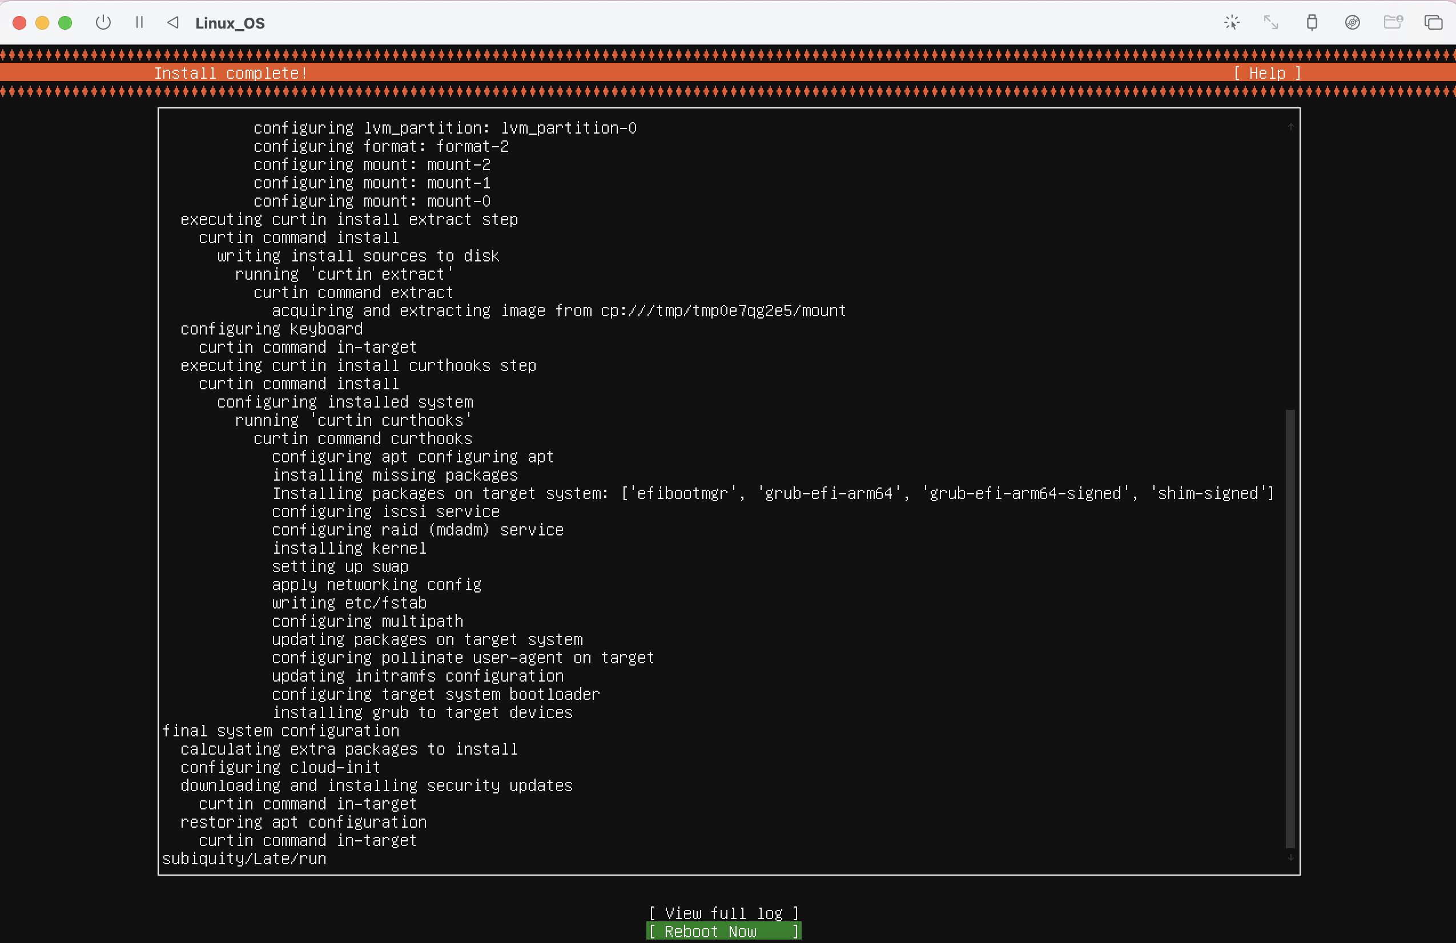This screenshot has height=943, width=1456.
Task: Open the USB devices icon
Action: click(x=1312, y=23)
